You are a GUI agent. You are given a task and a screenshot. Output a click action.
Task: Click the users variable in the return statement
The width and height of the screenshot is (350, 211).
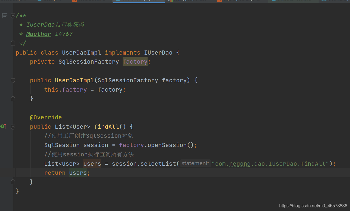(x=78, y=173)
